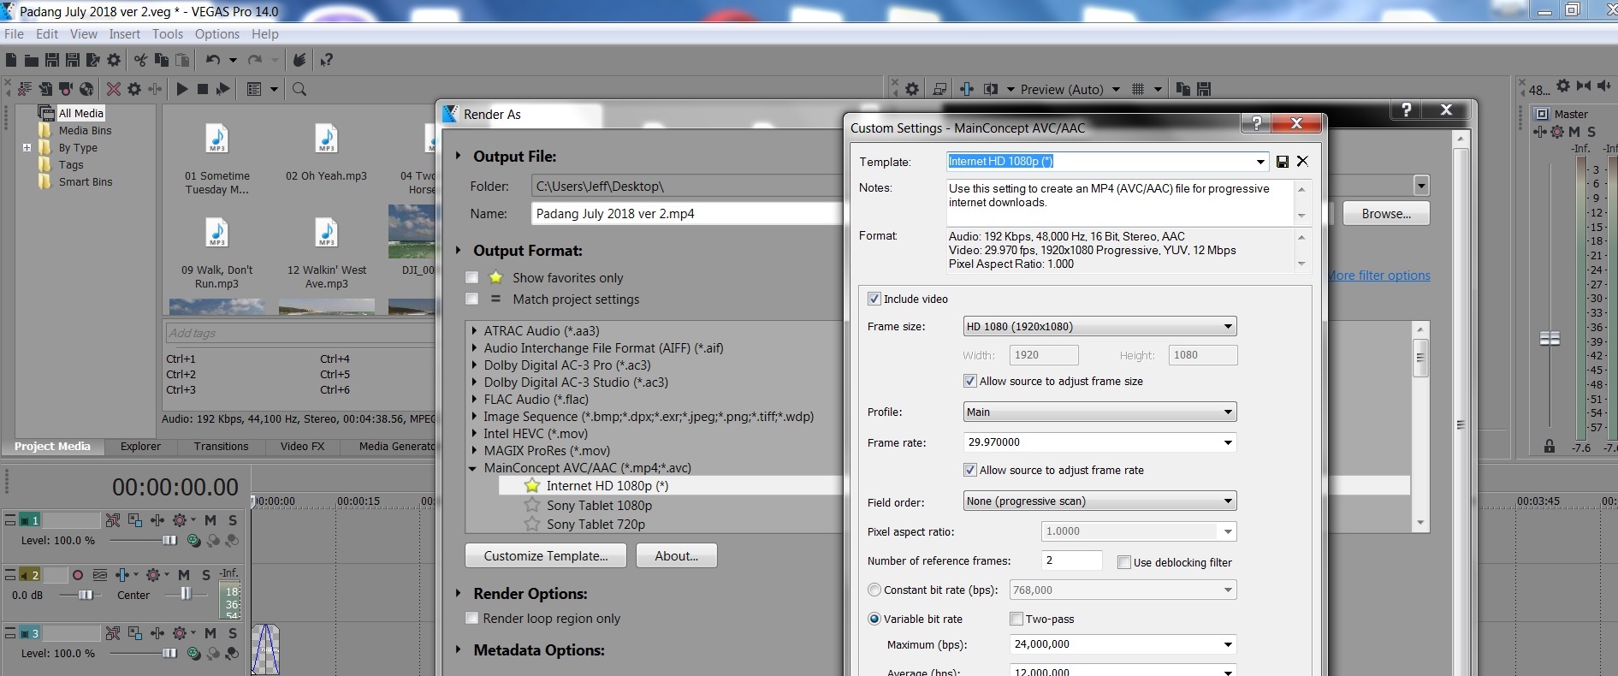Switch to the Explorer tab
This screenshot has width=1618, height=676.
[140, 447]
